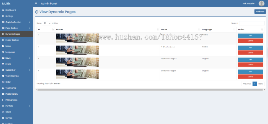This screenshot has width=268, height=124.
Task: Click the Testimonial user icon
Action: 3,88
